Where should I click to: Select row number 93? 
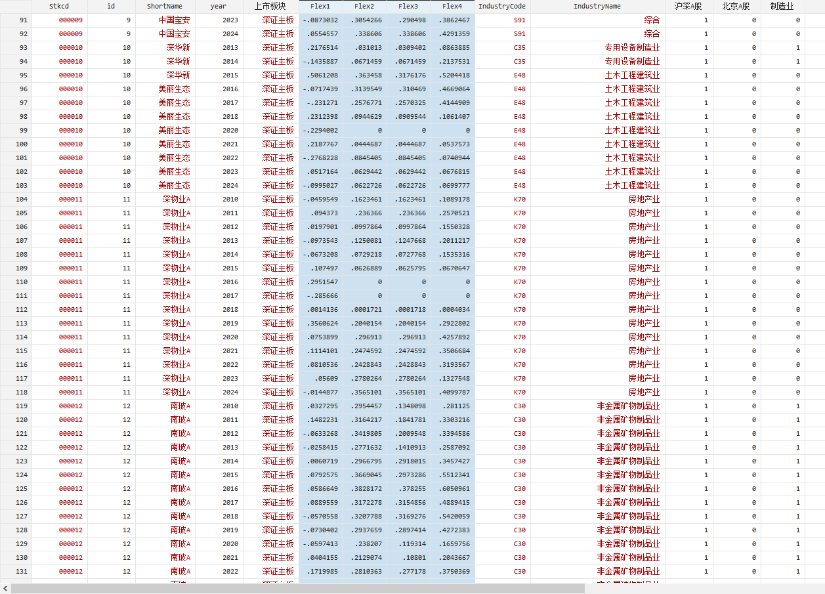16,47
